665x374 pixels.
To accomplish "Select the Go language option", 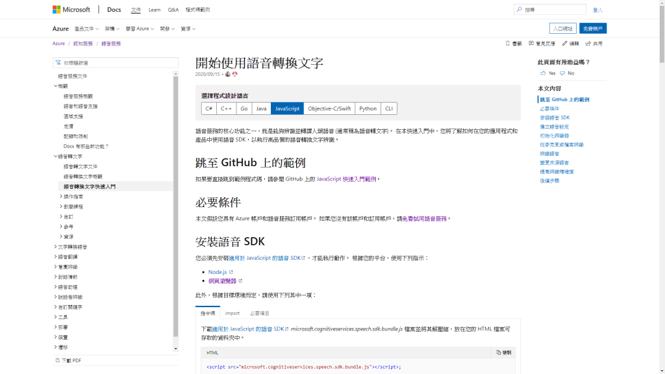I will point(244,108).
